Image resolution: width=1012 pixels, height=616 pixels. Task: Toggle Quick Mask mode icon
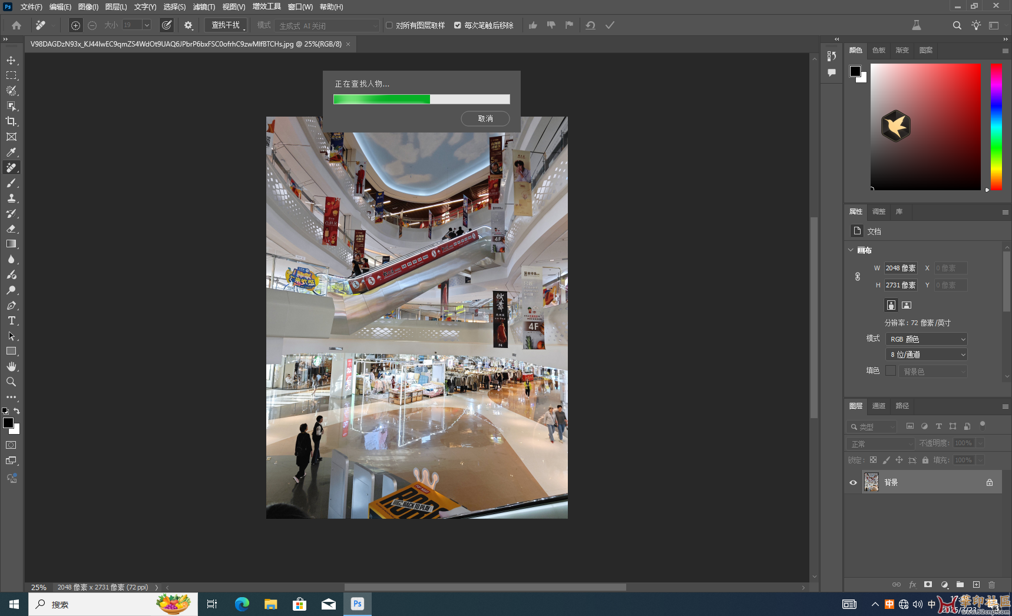coord(11,445)
